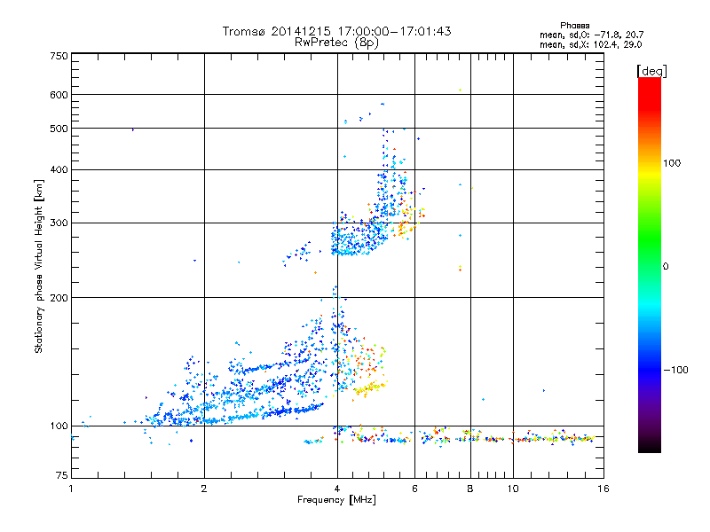Click the y-axis tick label '400'
The height and width of the screenshot is (532, 710).
tap(59, 170)
